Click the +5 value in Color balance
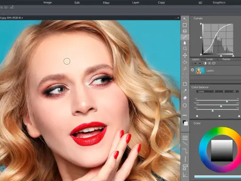 click(234, 91)
